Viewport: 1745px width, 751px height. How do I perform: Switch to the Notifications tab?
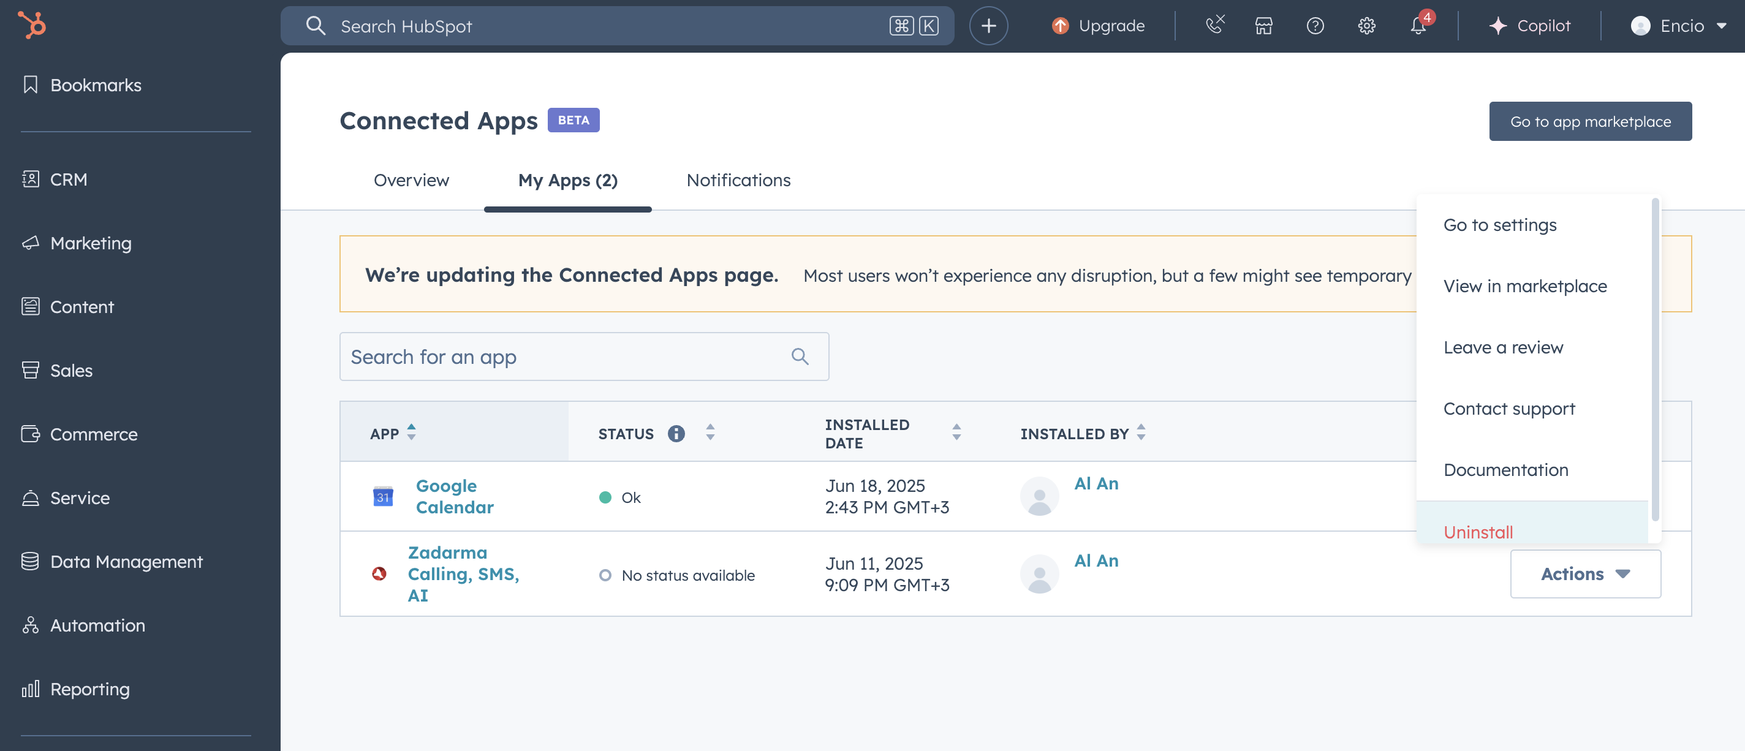(x=738, y=180)
